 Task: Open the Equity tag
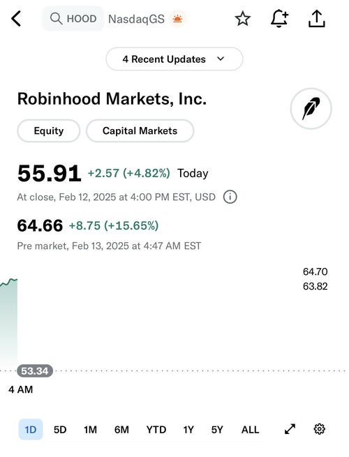49,131
